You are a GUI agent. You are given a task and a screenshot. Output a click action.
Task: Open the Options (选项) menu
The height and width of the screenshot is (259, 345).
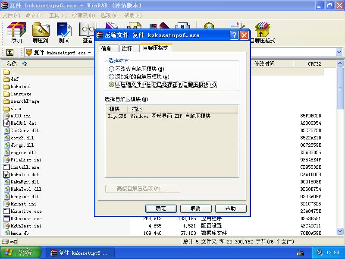[110, 16]
